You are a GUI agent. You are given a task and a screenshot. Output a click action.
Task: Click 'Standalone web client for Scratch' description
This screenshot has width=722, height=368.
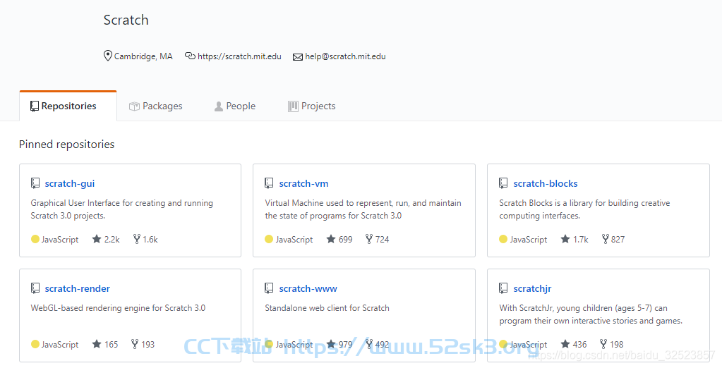[x=327, y=308]
